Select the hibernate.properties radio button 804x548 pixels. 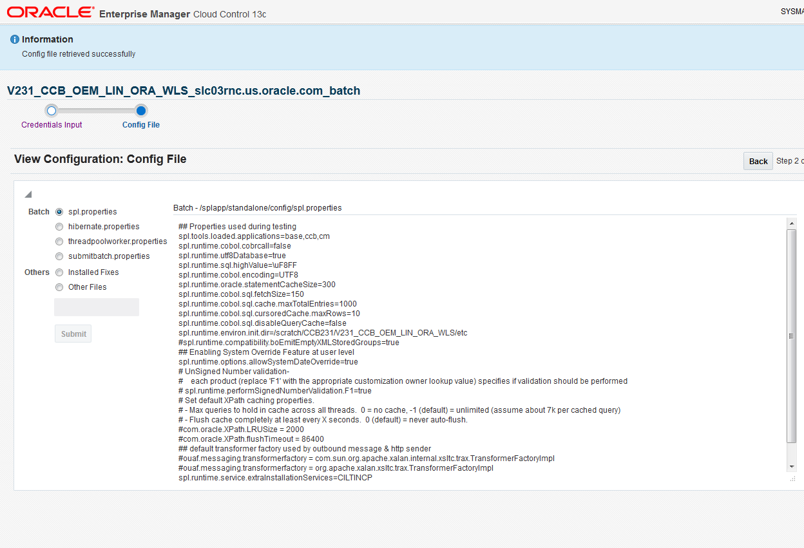click(x=59, y=227)
